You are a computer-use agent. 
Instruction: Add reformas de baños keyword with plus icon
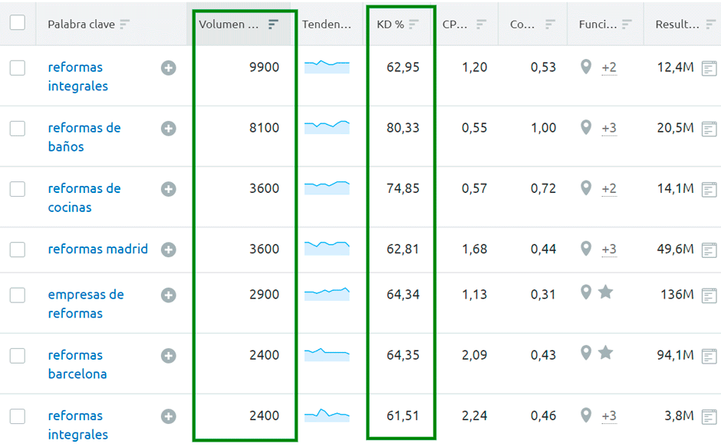(x=169, y=129)
